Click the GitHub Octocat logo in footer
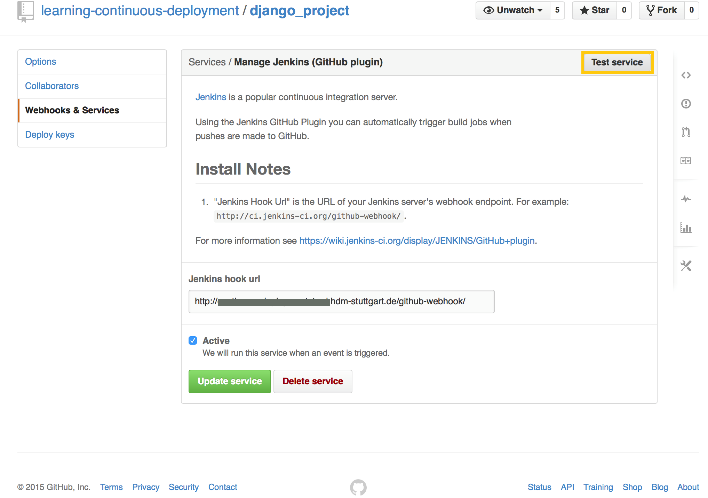This screenshot has width=708, height=498. tap(358, 487)
